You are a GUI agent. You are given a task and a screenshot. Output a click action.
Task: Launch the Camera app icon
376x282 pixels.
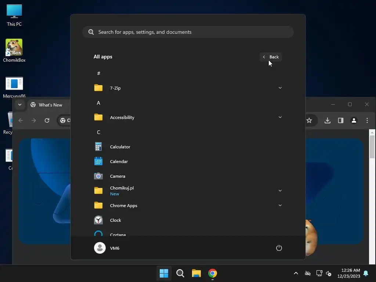pos(98,176)
